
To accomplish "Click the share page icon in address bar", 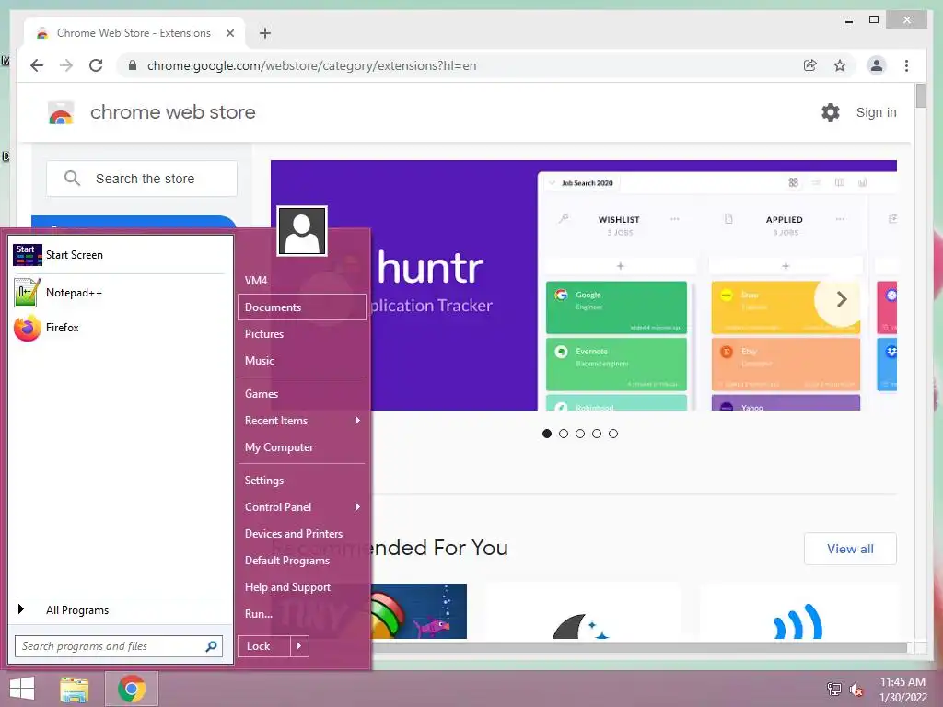I will [810, 65].
